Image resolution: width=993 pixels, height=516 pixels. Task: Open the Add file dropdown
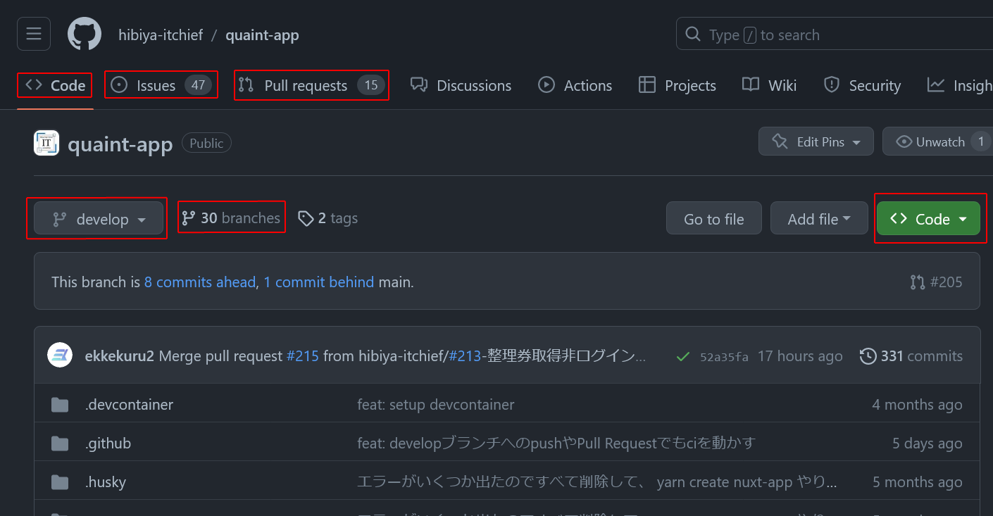pos(819,219)
